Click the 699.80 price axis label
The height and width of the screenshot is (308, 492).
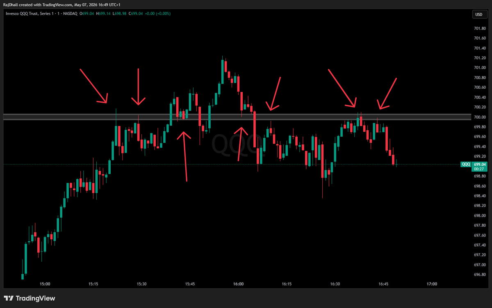point(480,127)
